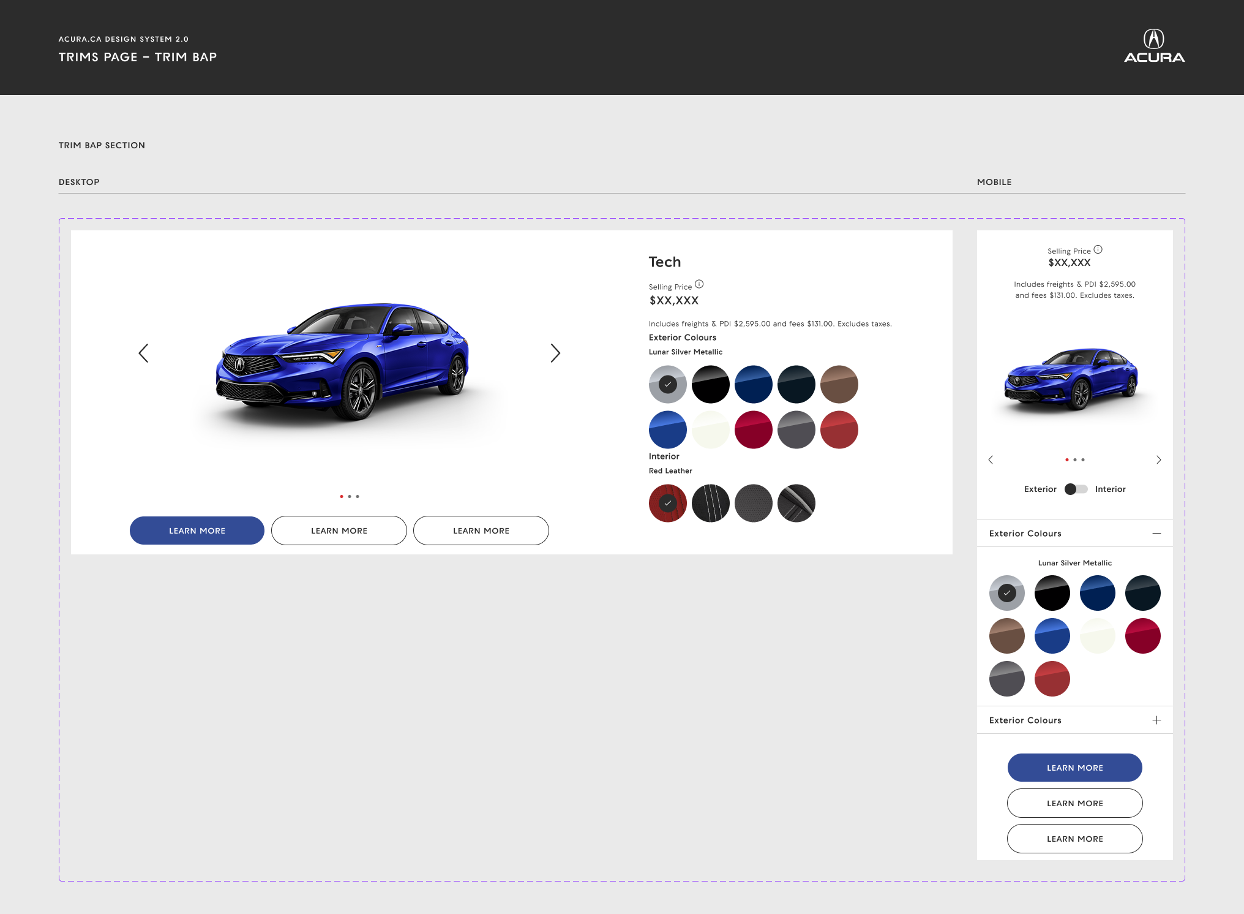
Task: Select the navy blue swatch in mobile colours
Action: [x=1098, y=593]
